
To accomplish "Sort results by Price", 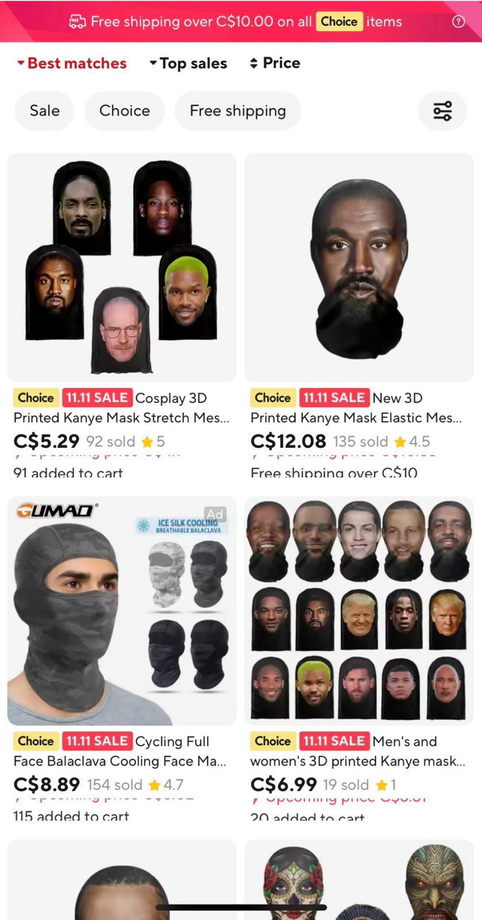I will pos(275,63).
